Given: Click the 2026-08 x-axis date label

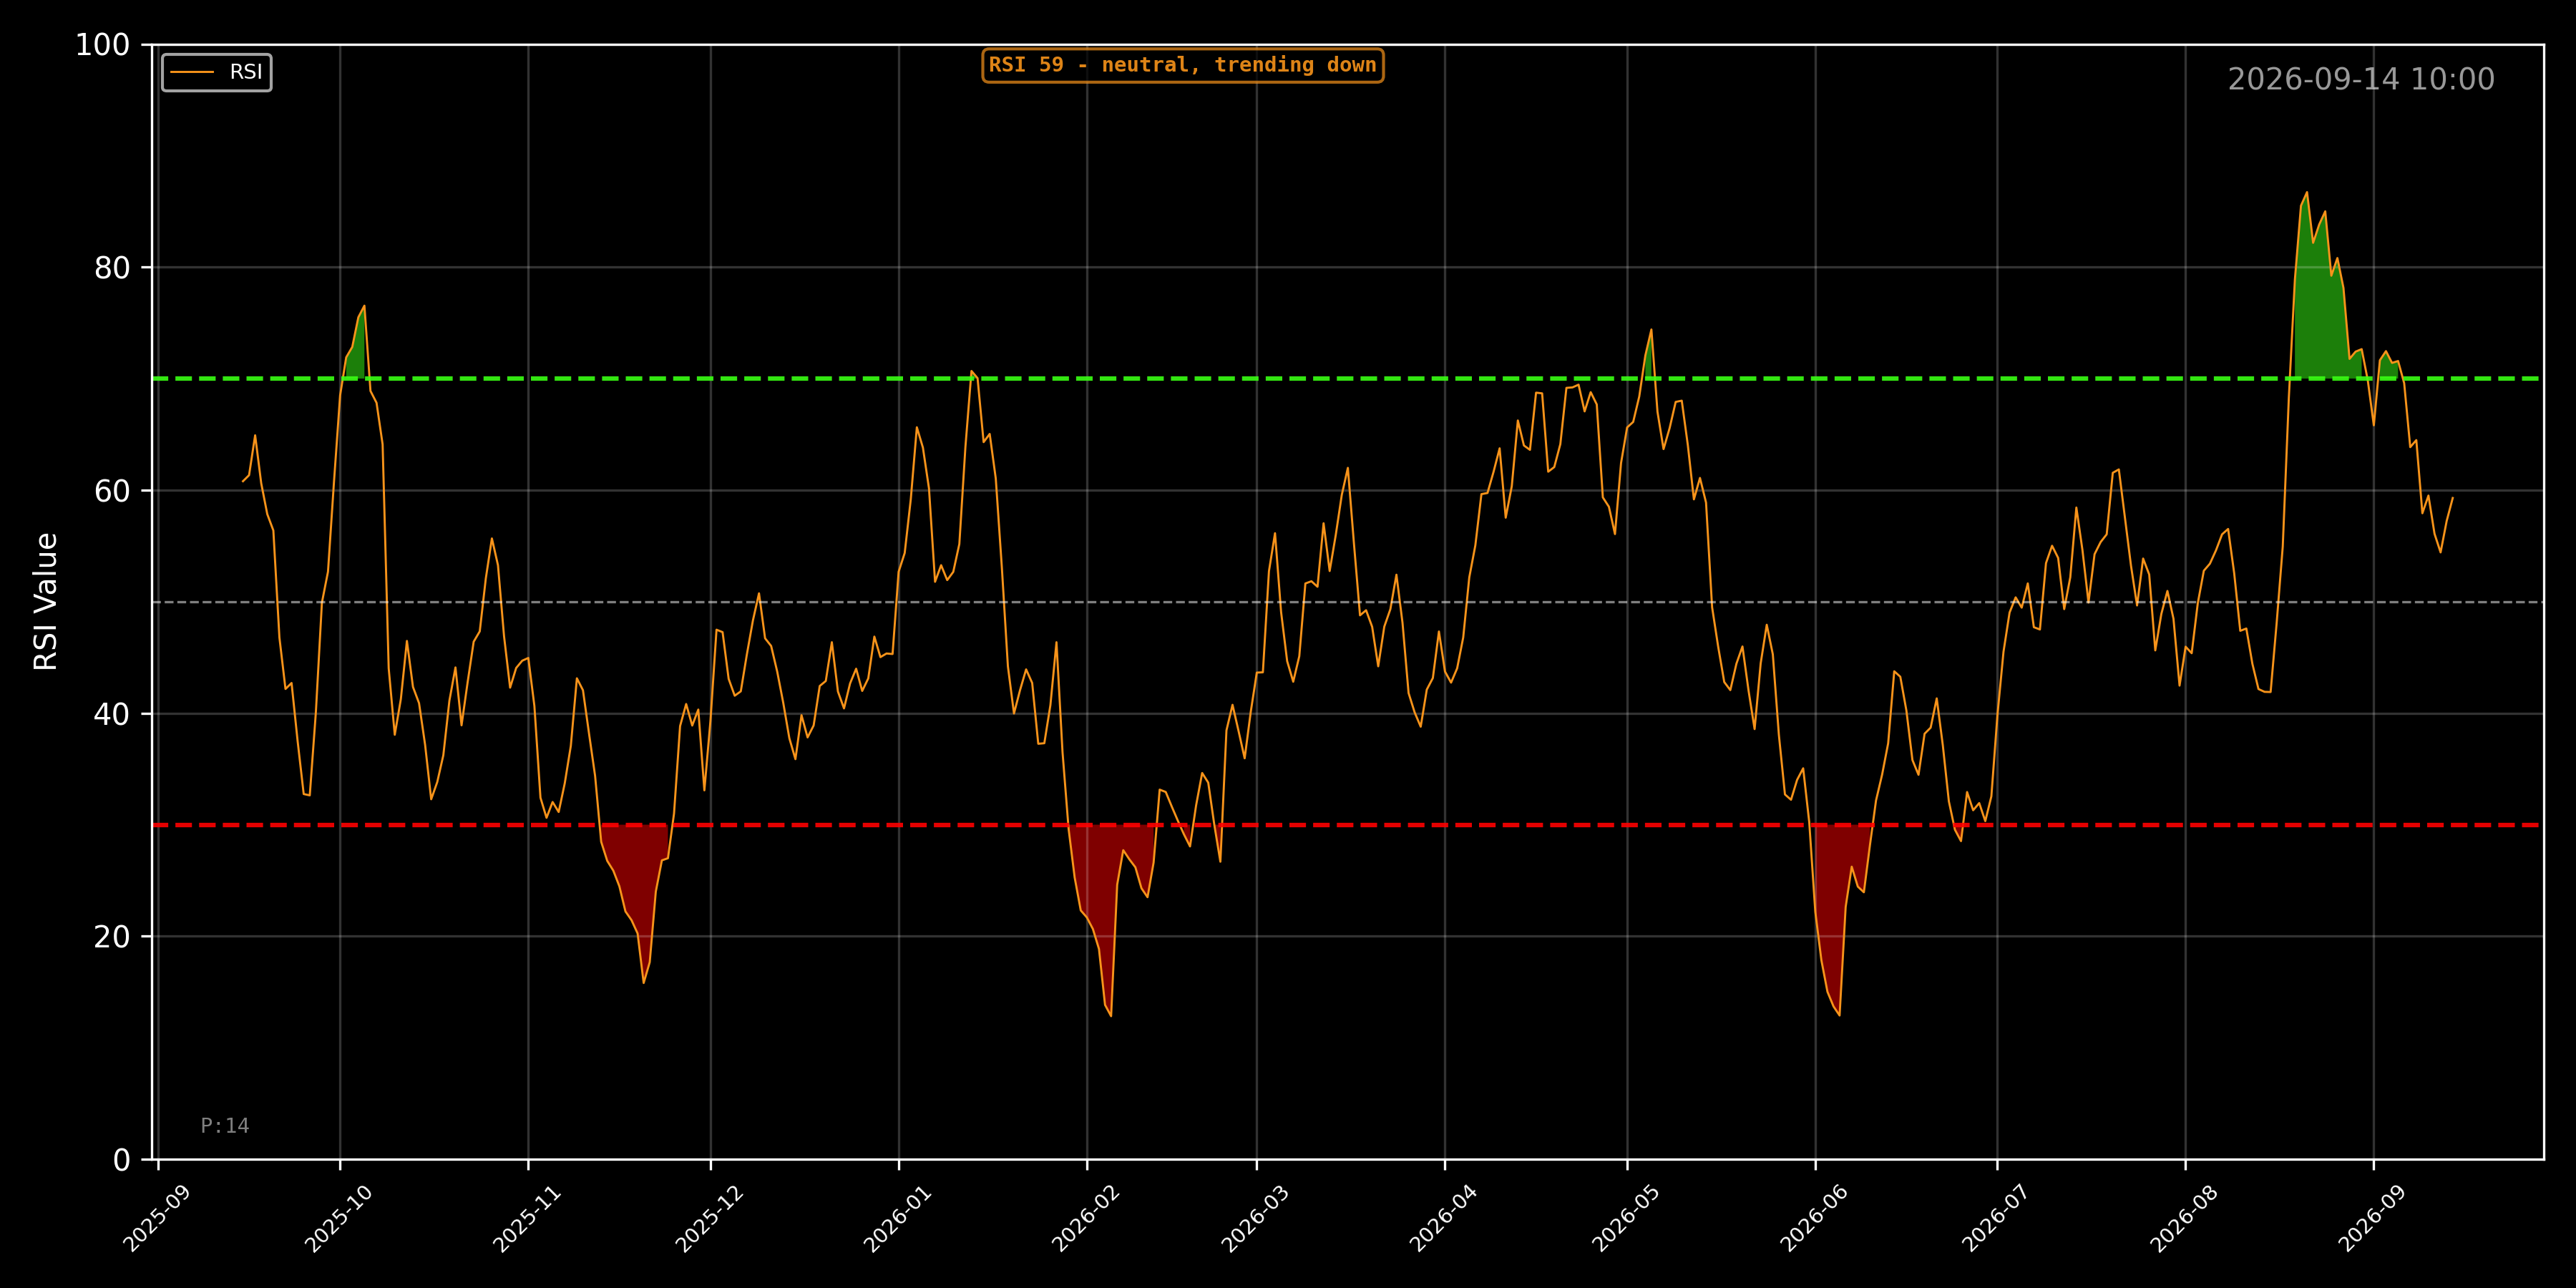Looking at the screenshot, I should [x=2184, y=1218].
